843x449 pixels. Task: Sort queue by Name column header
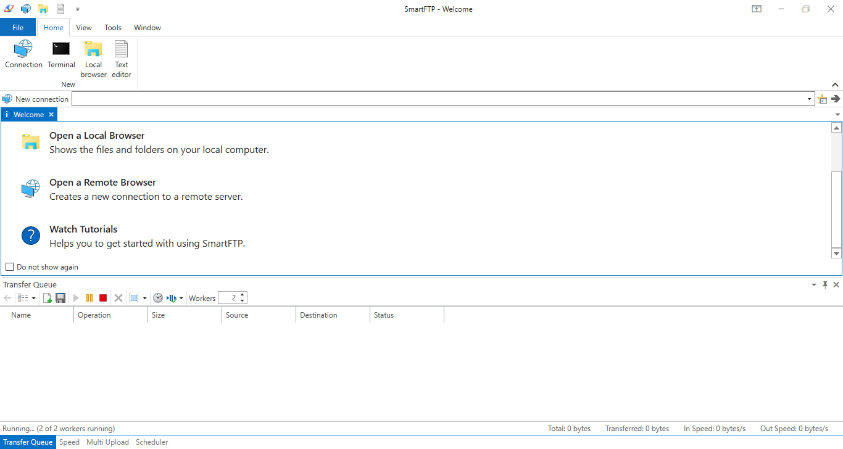click(37, 315)
